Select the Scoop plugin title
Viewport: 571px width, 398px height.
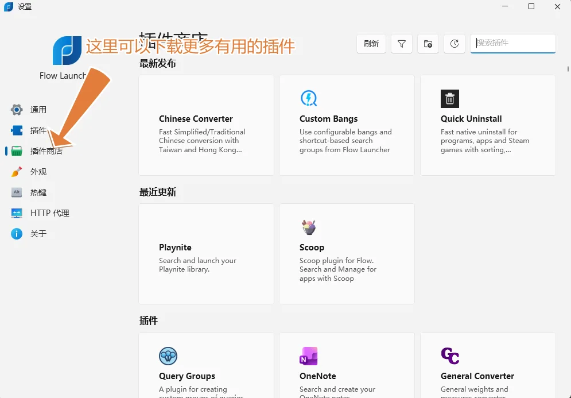coord(312,248)
